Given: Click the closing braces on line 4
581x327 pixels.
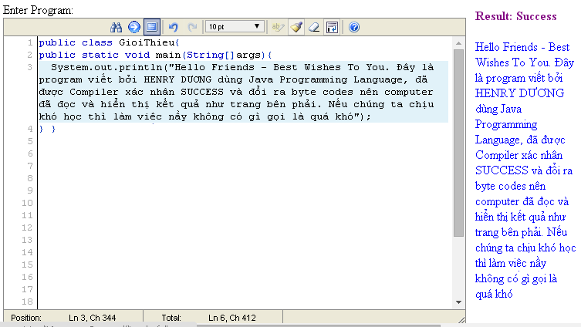Looking at the screenshot, I should tap(47, 129).
